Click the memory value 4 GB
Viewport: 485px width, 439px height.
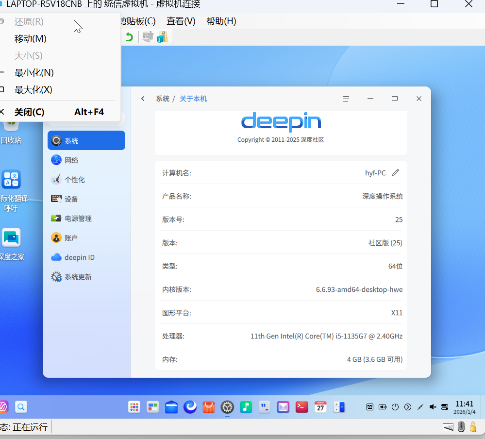[375, 359]
